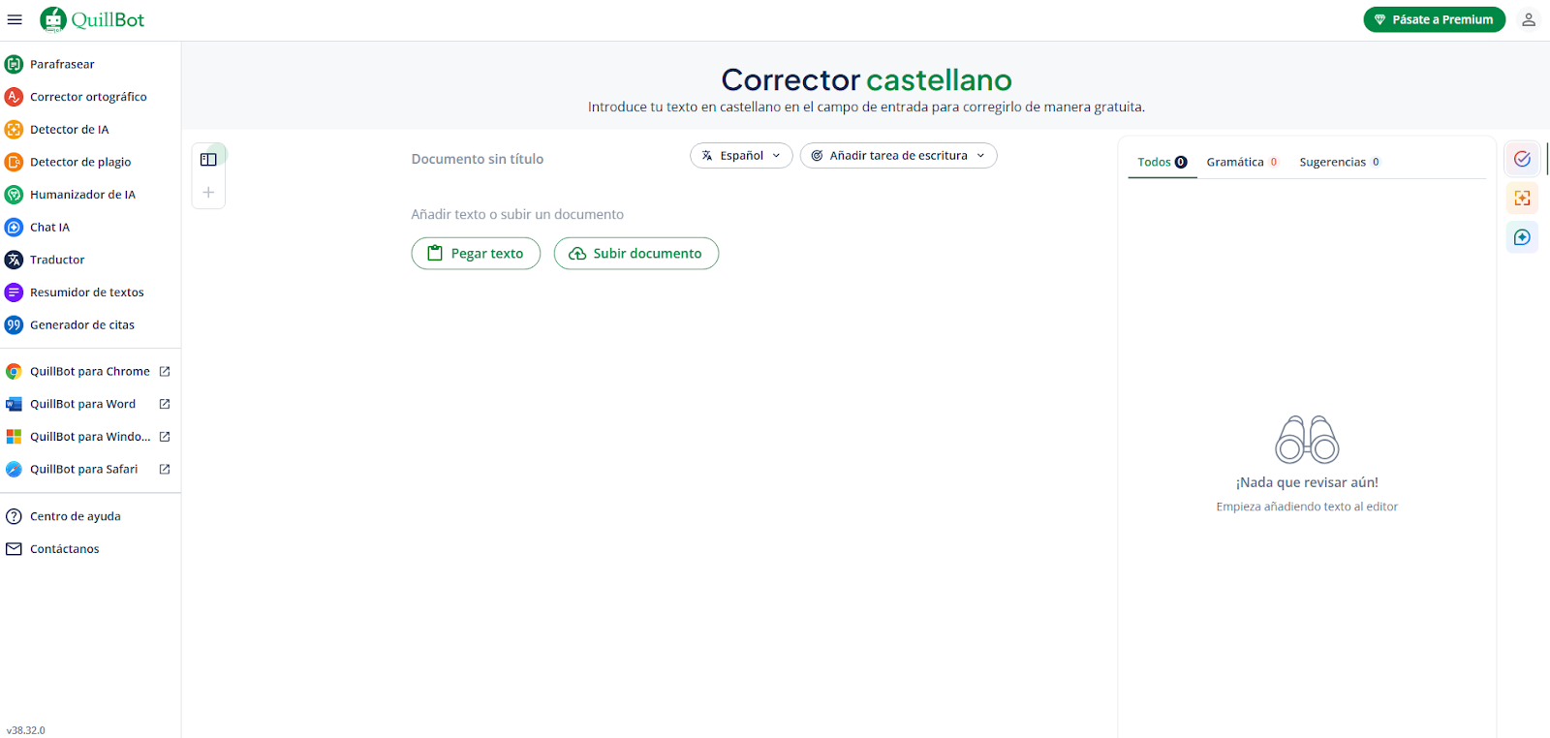Viewport: 1550px width, 738px height.
Task: Open the hamburger menu
Action: click(x=15, y=19)
